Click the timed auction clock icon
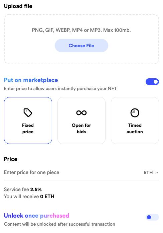 coord(135,113)
